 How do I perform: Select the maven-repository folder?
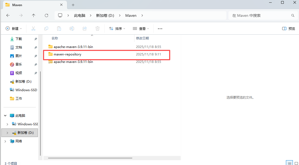click(67, 54)
